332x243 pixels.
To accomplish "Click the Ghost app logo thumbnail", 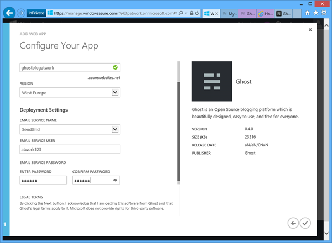I will click(x=212, y=81).
